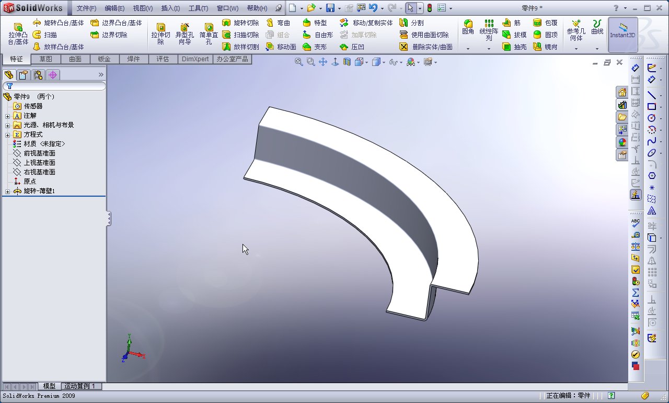This screenshot has height=403, width=669.
Task: Click the Extruded Boss/Base (拉伸凸台/基体) tool
Action: pos(18,33)
